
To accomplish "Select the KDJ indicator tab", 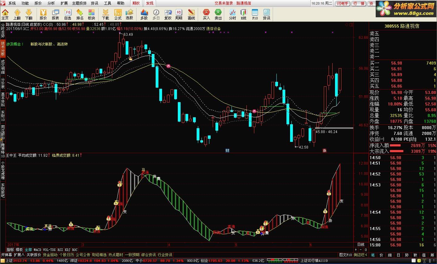I will tap(67, 250).
